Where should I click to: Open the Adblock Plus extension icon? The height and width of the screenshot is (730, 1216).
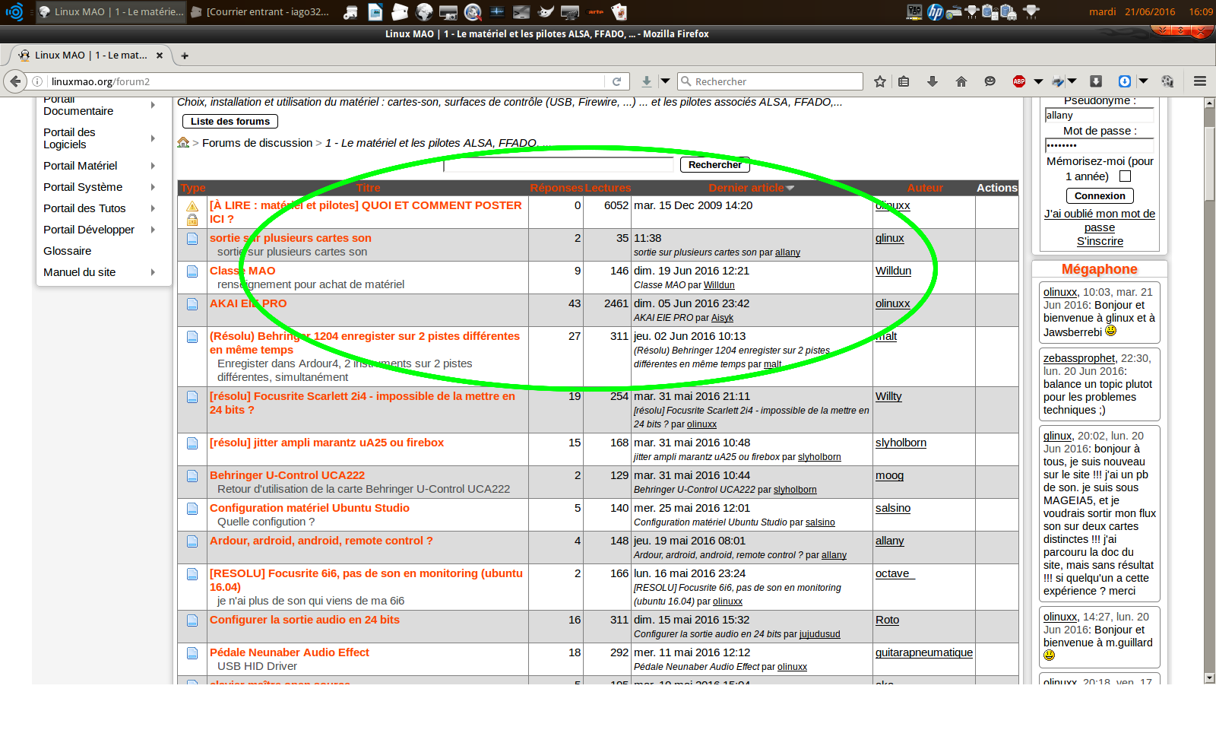pyautogui.click(x=1019, y=81)
